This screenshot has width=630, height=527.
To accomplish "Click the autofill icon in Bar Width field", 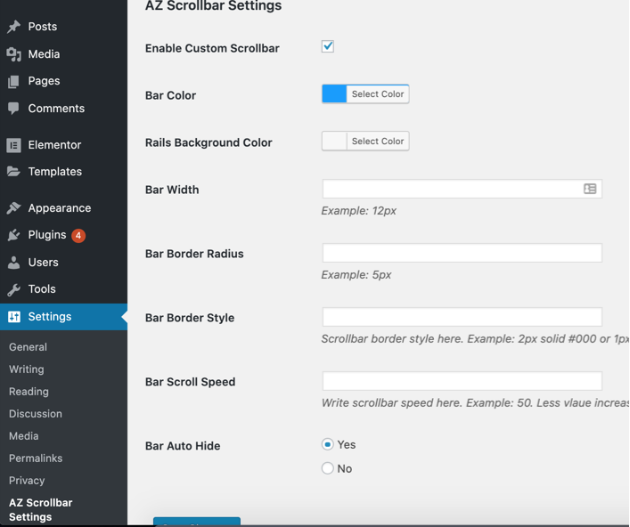I will 590,189.
